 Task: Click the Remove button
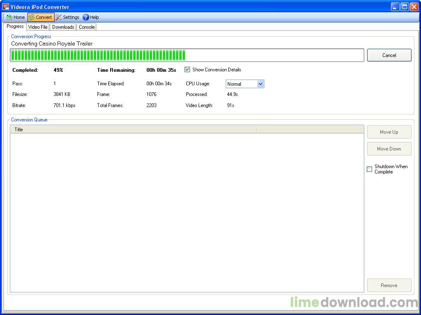click(x=389, y=285)
